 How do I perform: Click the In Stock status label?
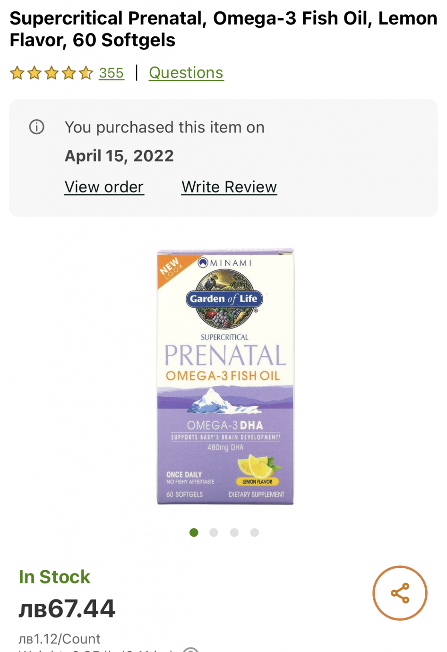(54, 577)
